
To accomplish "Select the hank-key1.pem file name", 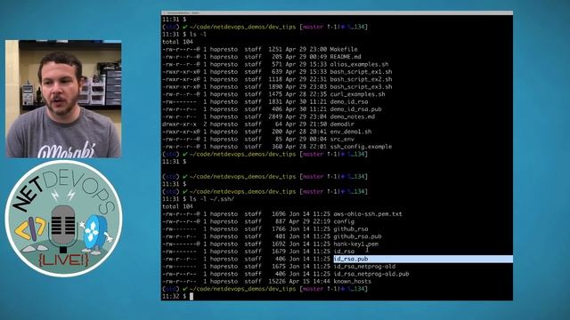I will point(356,244).
